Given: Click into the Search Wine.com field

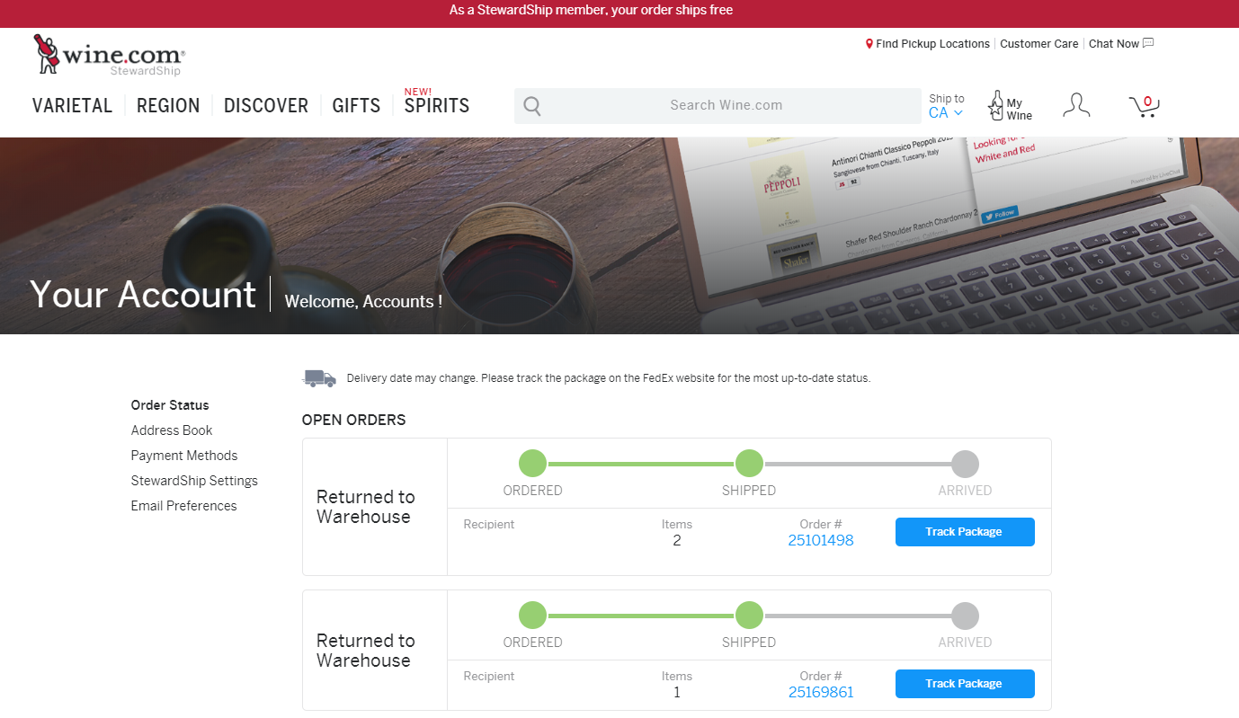Looking at the screenshot, I should (x=718, y=106).
